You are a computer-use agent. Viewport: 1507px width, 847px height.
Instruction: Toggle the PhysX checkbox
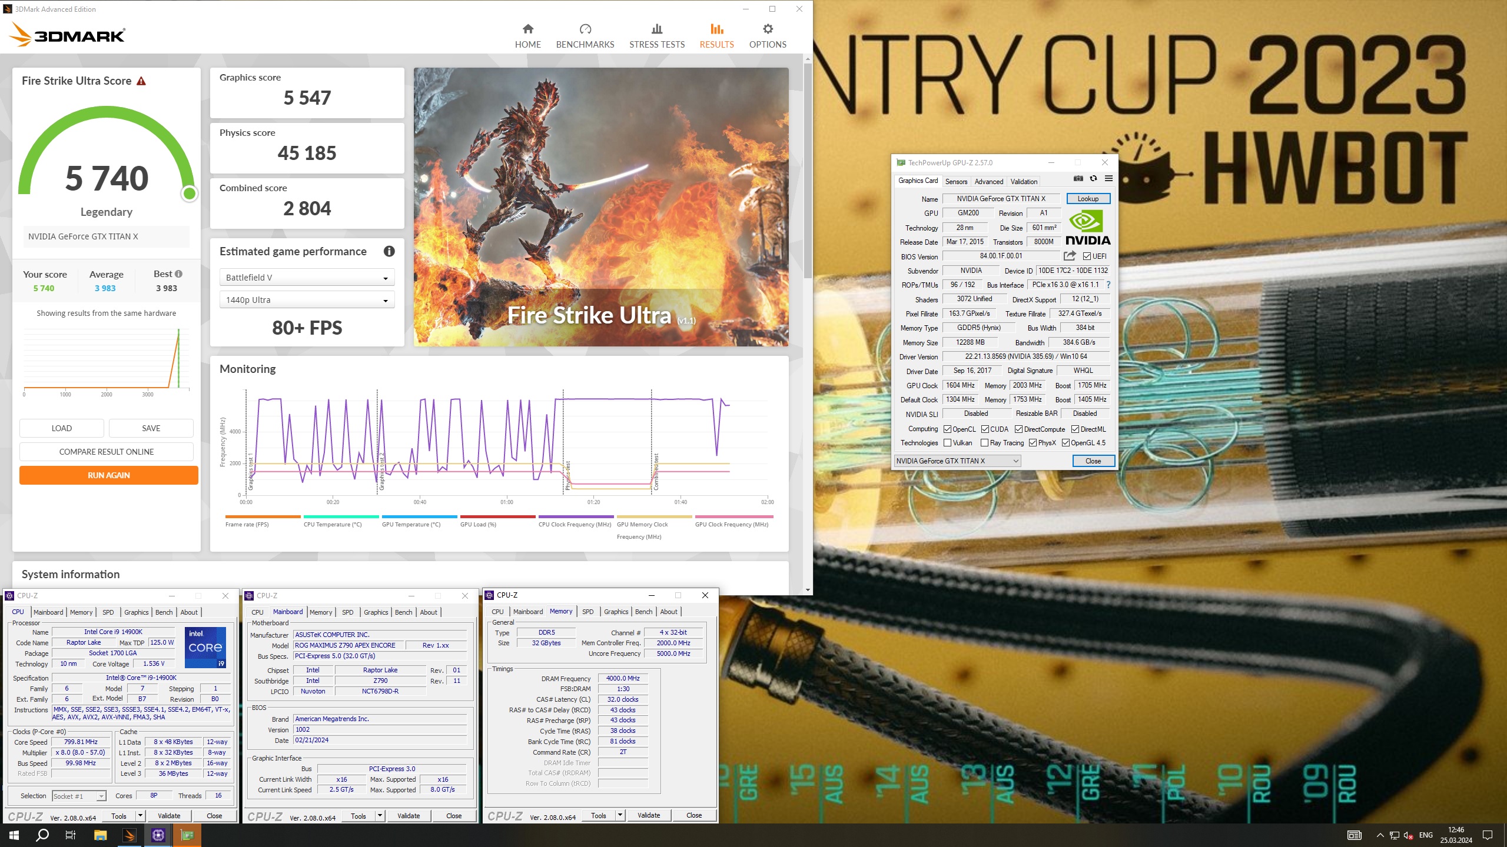click(1033, 443)
